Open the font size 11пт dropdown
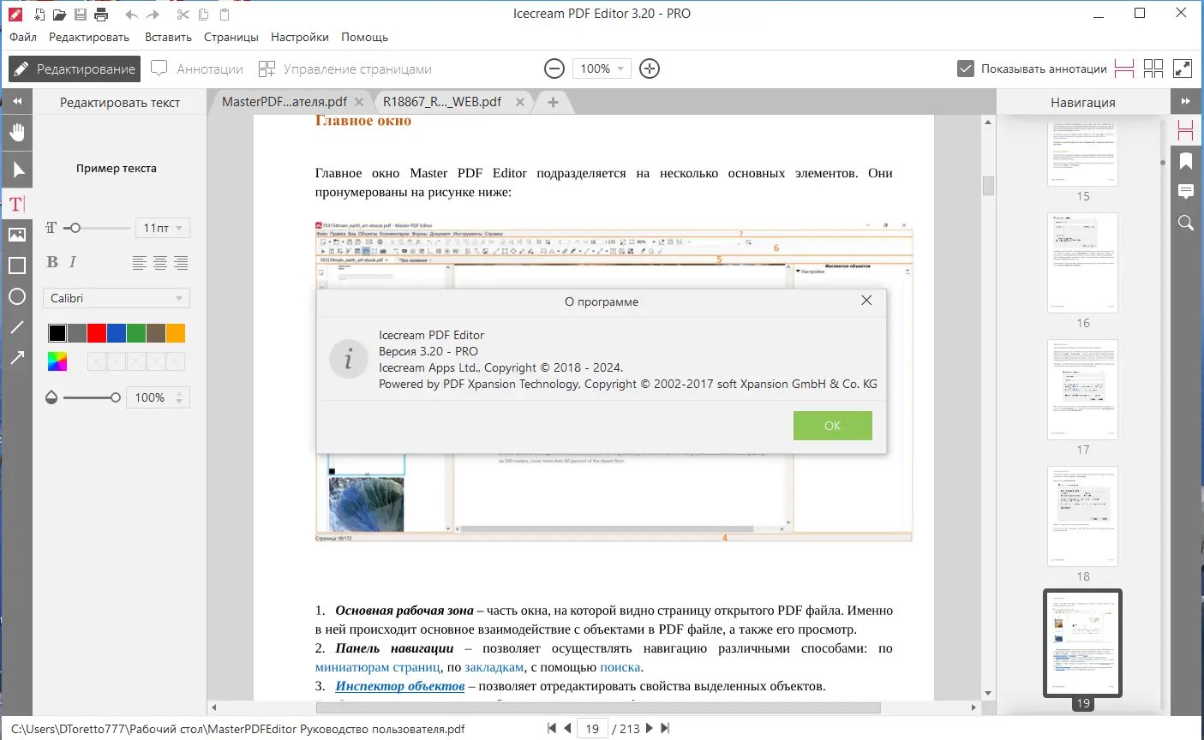 pos(162,228)
